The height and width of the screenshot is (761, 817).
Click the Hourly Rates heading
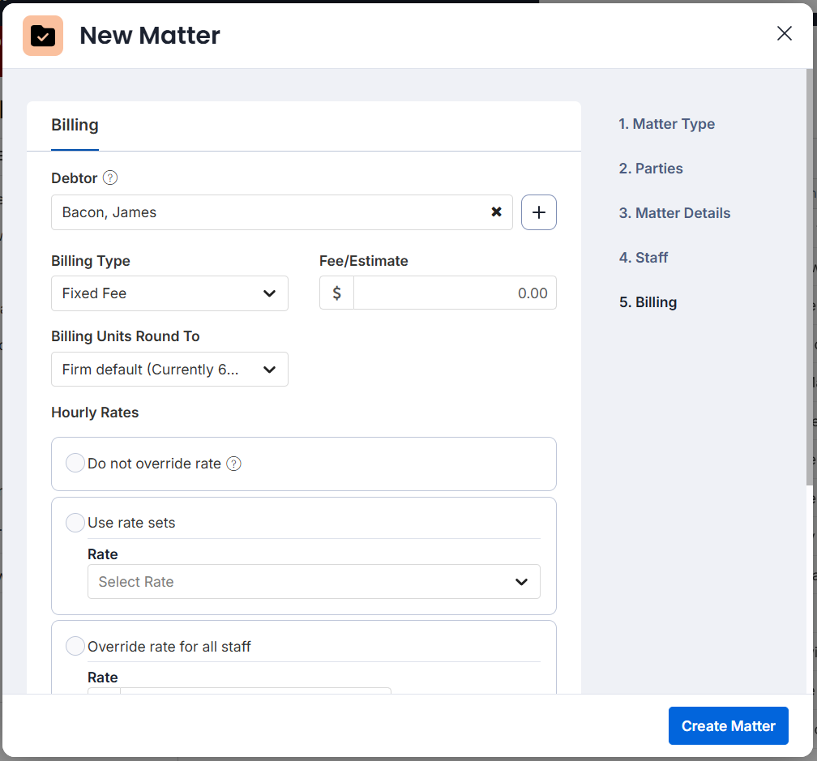pos(95,413)
